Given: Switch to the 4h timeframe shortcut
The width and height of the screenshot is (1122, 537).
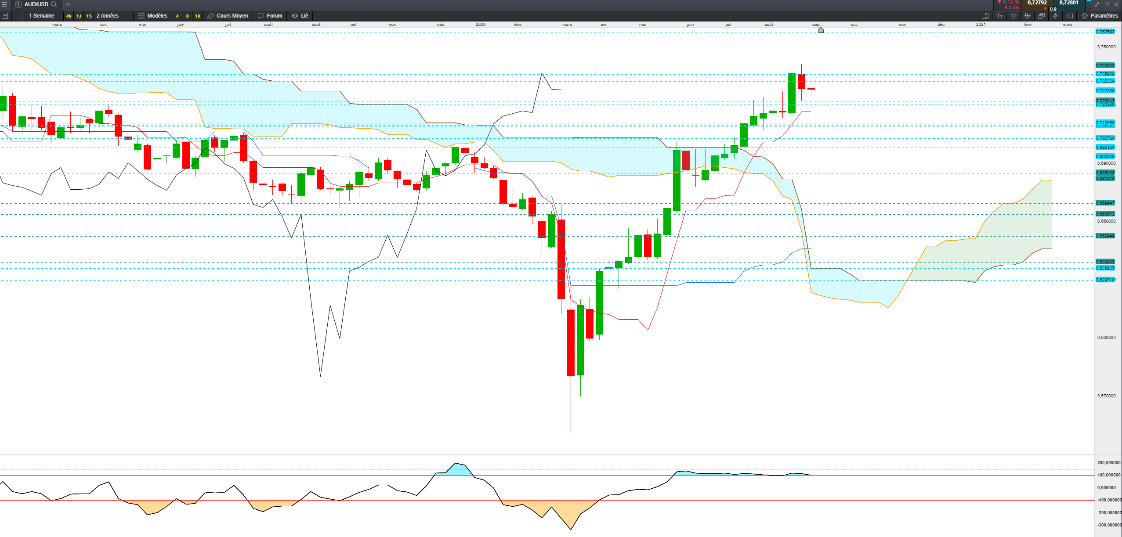Looking at the screenshot, I should click(69, 16).
